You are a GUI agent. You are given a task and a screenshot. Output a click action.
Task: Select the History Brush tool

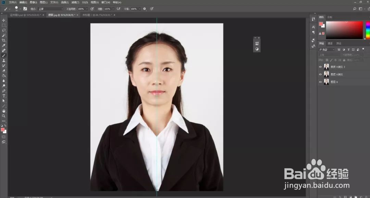(3, 66)
